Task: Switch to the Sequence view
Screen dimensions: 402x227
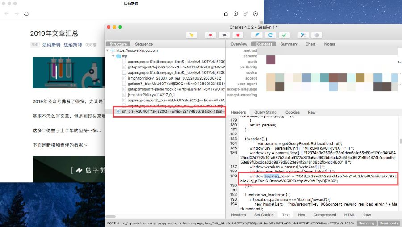Action: (144, 44)
